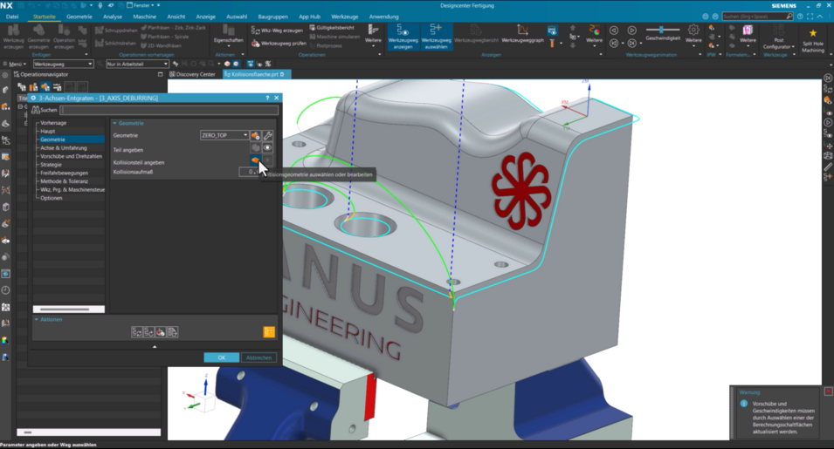The height and width of the screenshot is (449, 834).
Task: Open the Gültigkeitsbericht report
Action: click(x=331, y=28)
